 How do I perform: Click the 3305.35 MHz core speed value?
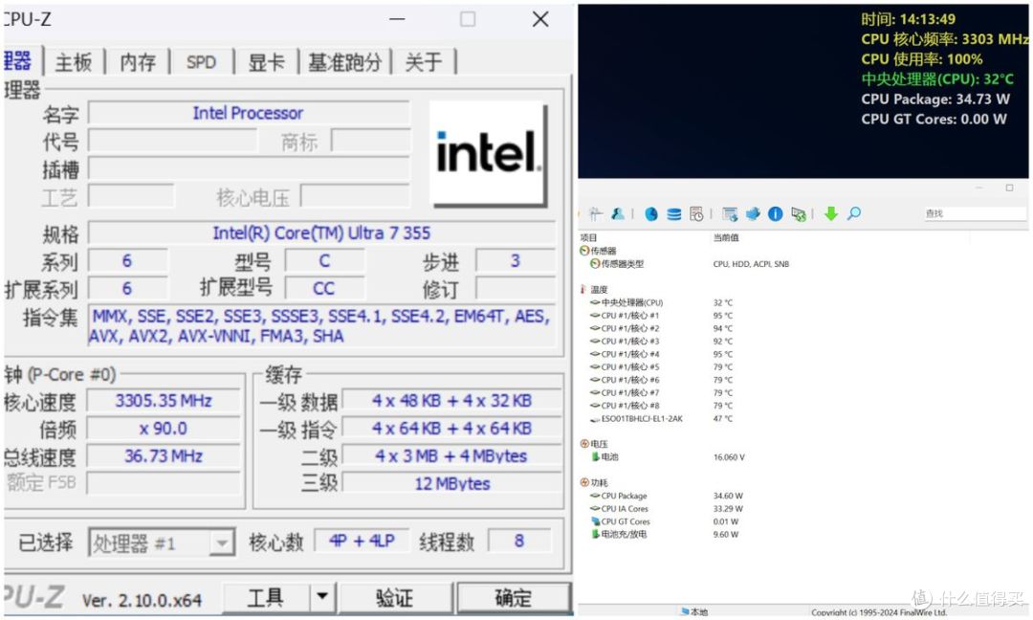[x=164, y=401]
